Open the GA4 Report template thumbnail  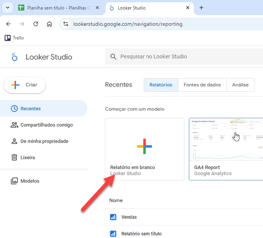point(226,139)
